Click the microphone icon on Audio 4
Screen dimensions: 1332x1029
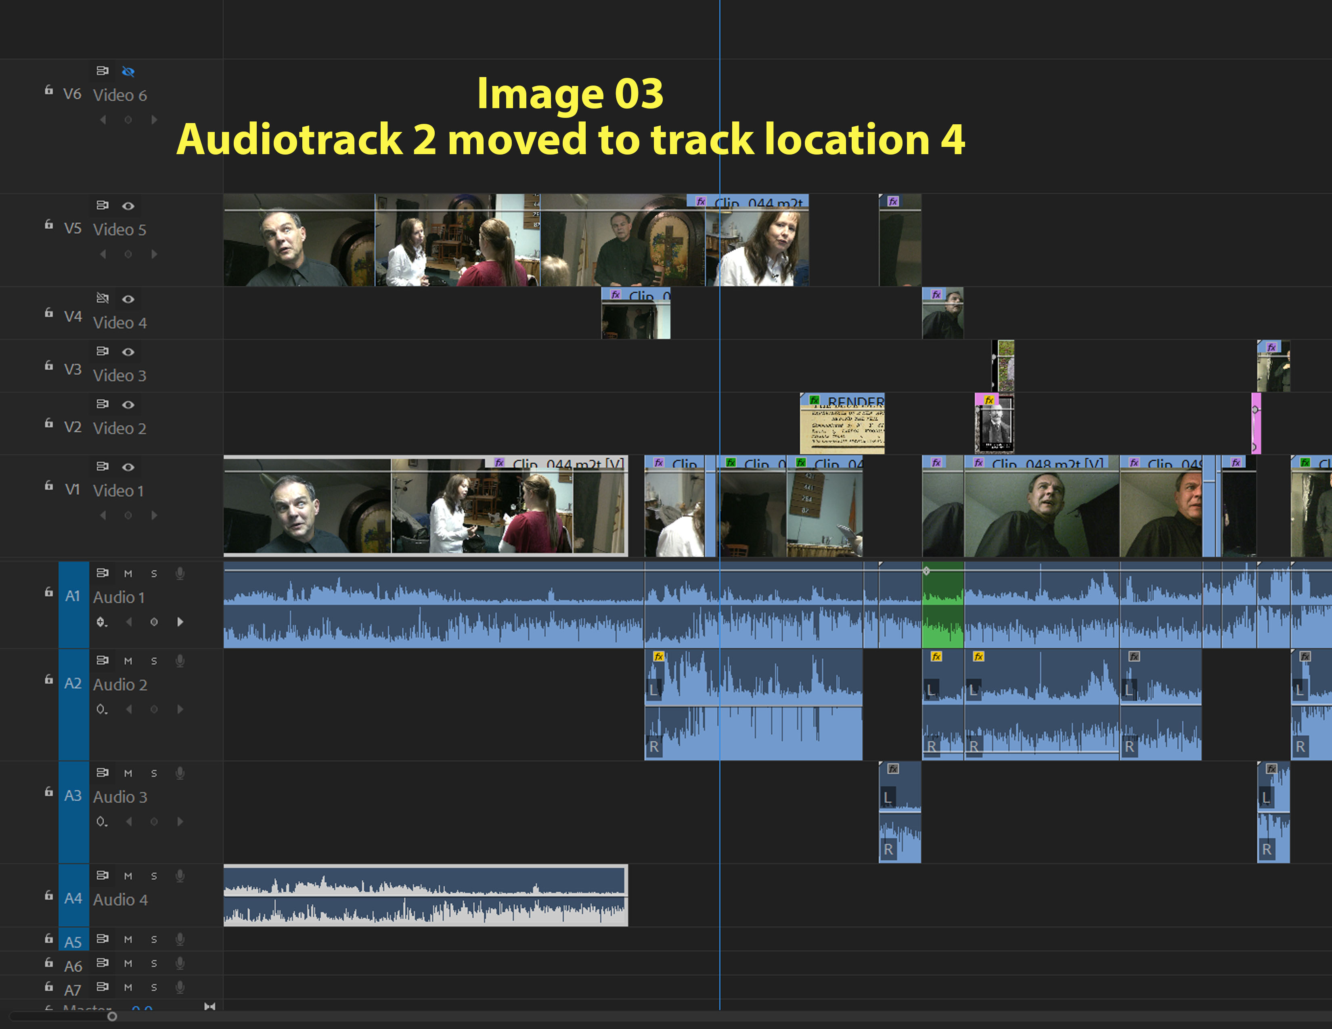[180, 875]
